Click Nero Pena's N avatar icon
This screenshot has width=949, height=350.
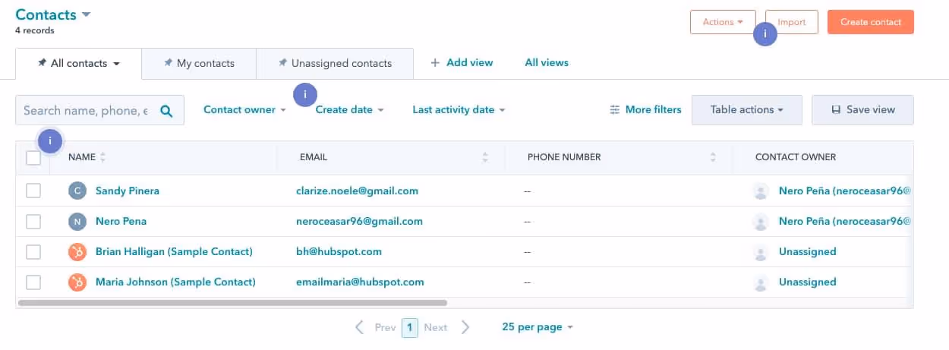(x=77, y=221)
